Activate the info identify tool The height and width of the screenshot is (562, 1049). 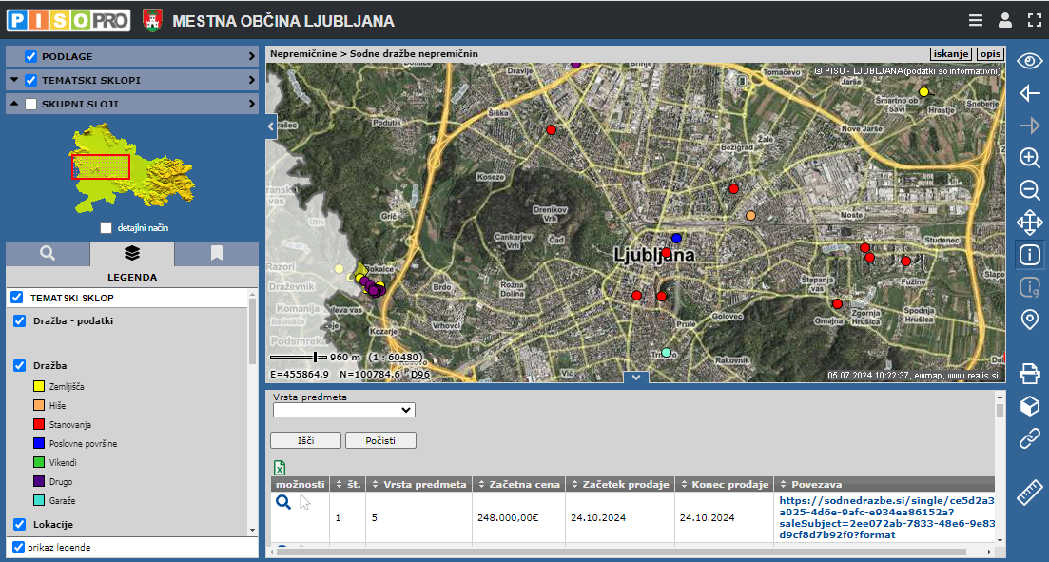pyautogui.click(x=1029, y=255)
